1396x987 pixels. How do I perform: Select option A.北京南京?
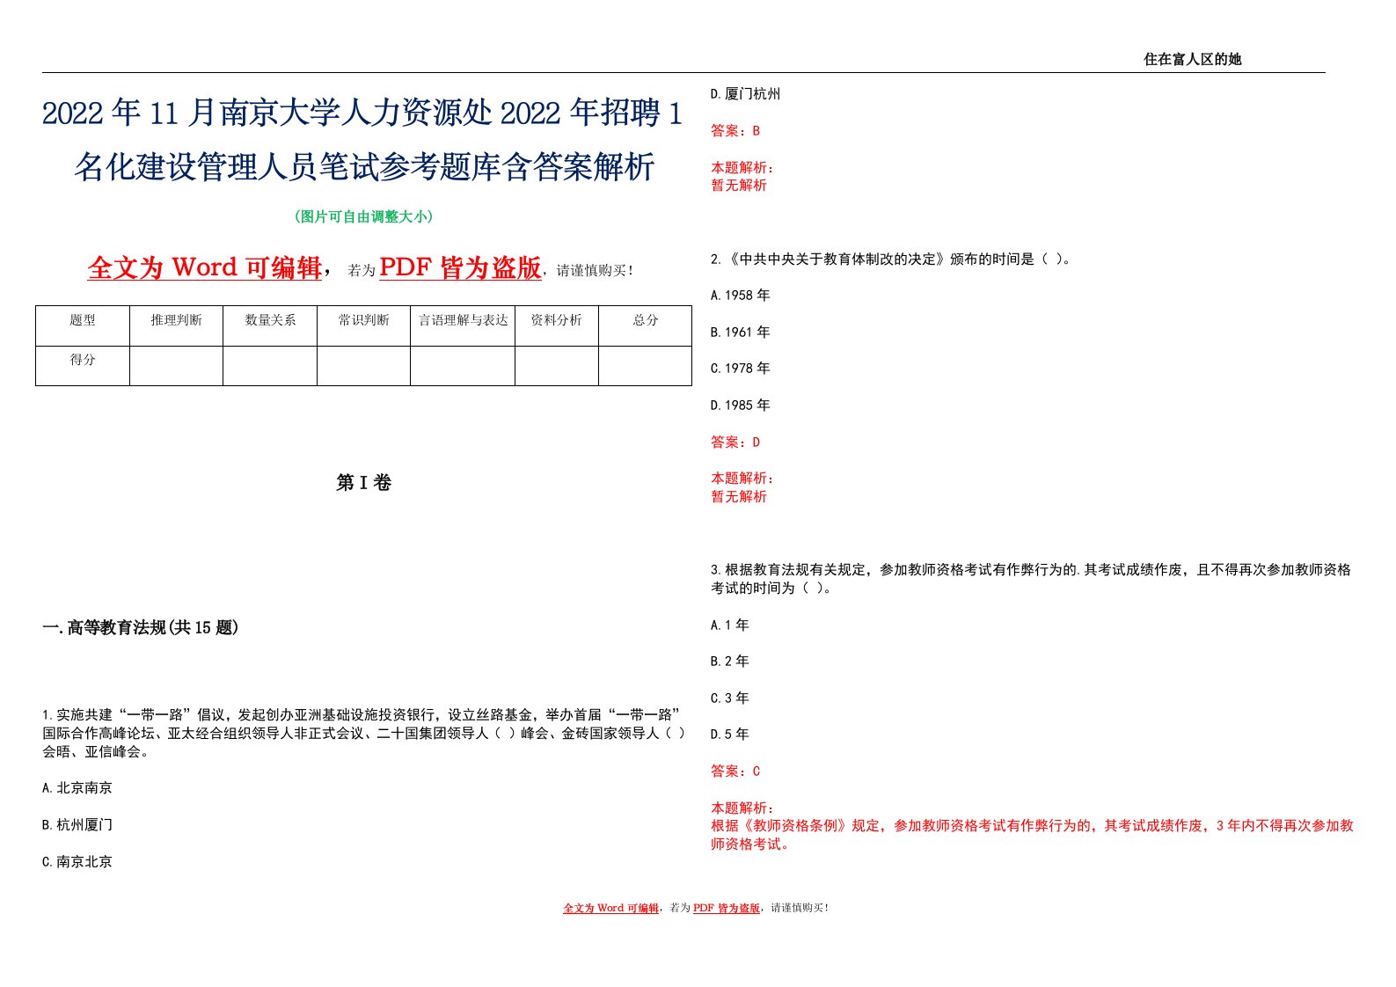pos(77,788)
